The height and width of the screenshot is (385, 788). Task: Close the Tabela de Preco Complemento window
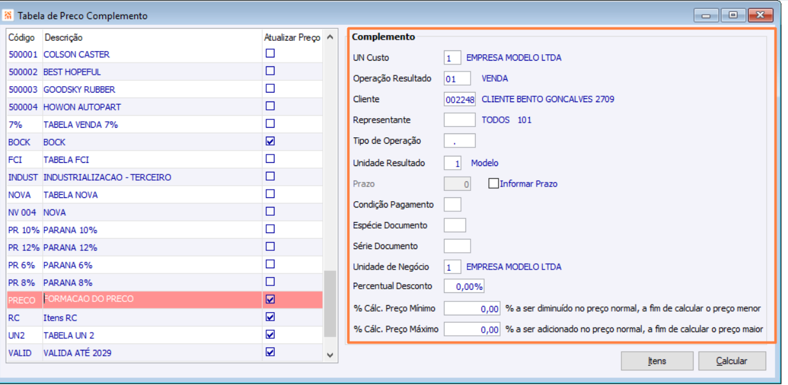(x=760, y=15)
